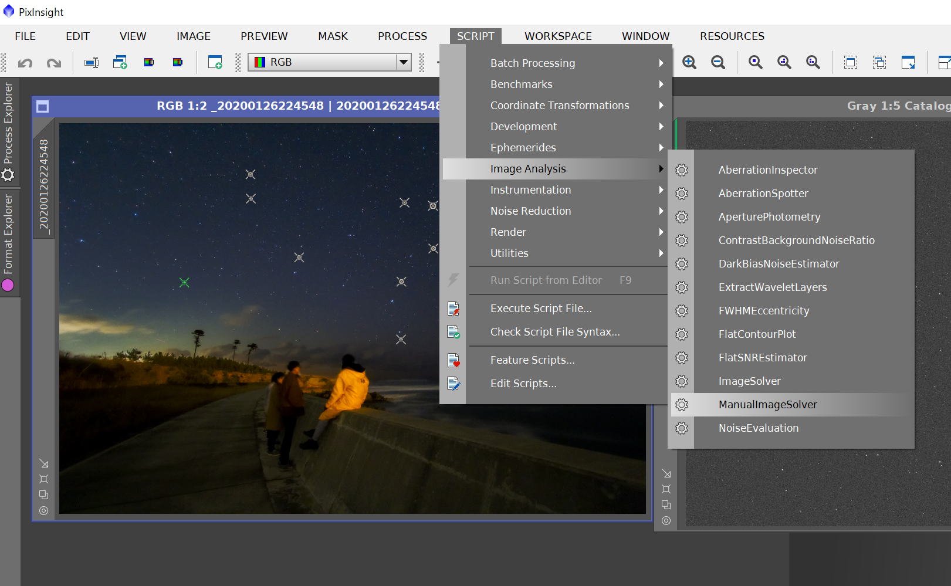Screen dimensions: 951x586
Task: Click the gear icon beside FWHMEccentricity
Action: (x=682, y=311)
